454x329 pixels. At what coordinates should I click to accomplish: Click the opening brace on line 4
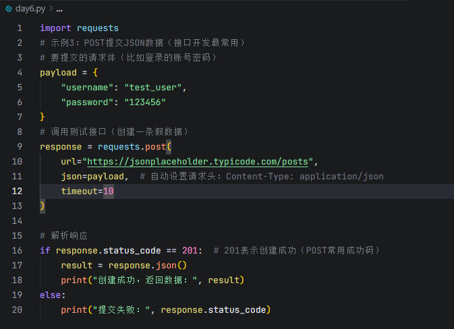pyautogui.click(x=95, y=73)
